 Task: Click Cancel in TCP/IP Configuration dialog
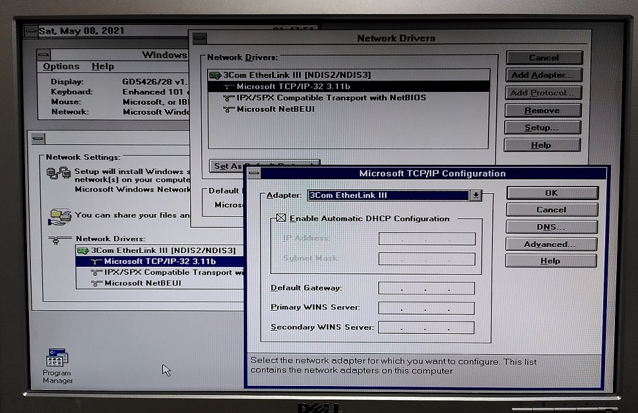click(x=552, y=210)
